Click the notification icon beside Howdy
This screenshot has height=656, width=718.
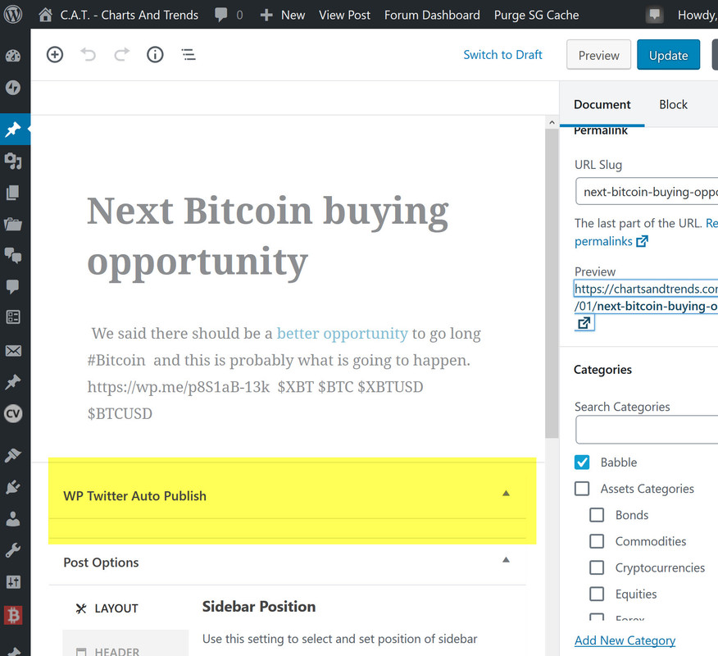point(655,15)
